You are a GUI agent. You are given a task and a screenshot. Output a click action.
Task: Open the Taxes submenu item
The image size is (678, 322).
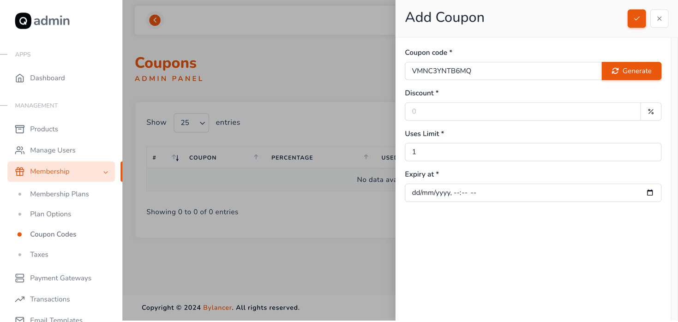(x=39, y=255)
